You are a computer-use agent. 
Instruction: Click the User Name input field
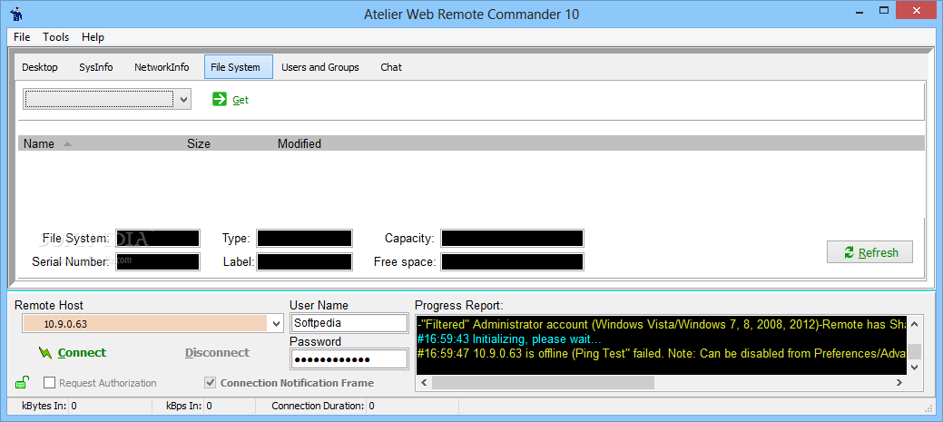click(x=349, y=323)
